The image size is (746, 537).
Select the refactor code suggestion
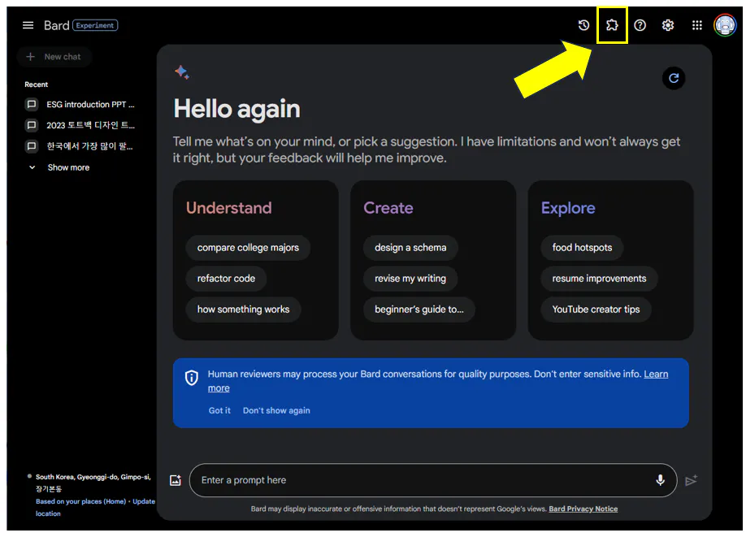pos(226,279)
